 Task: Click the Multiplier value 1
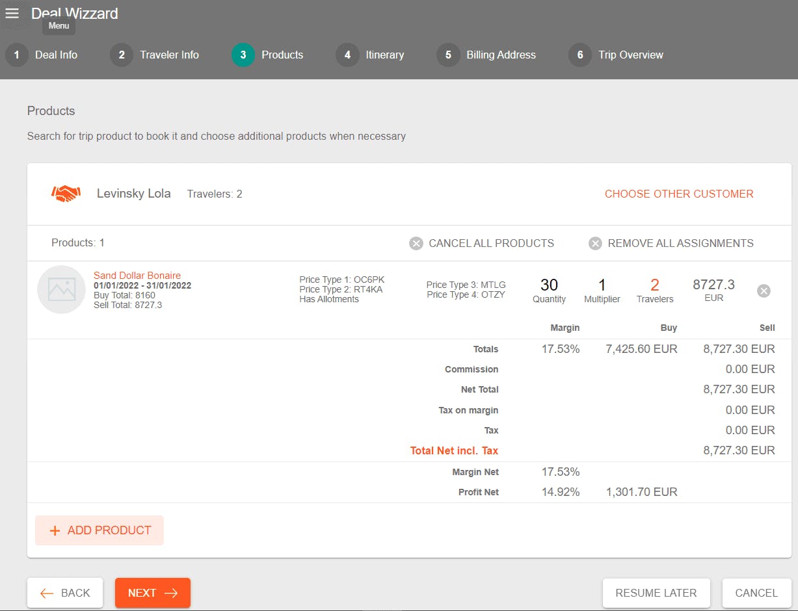[602, 285]
